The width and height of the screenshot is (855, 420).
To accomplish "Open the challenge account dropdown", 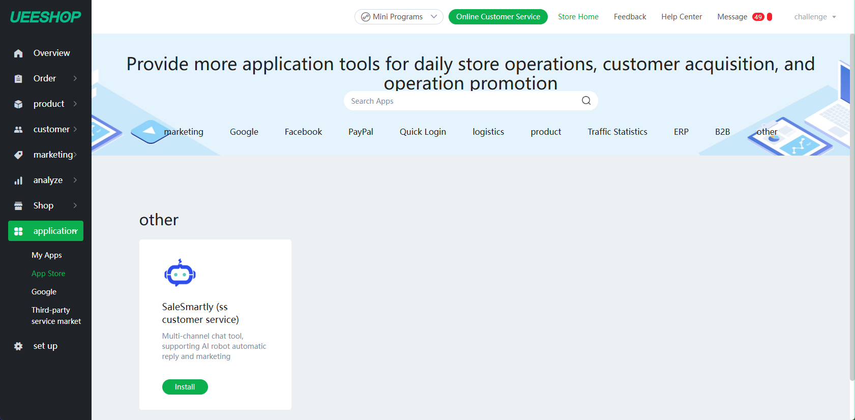I will click(815, 17).
